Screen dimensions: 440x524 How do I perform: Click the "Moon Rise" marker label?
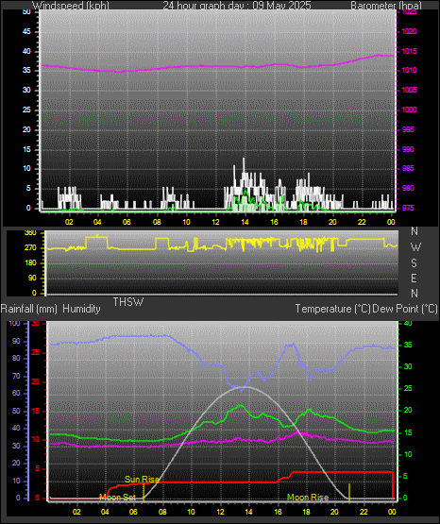(x=308, y=498)
